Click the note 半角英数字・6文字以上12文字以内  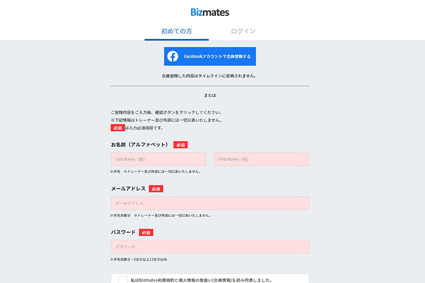click(x=139, y=259)
